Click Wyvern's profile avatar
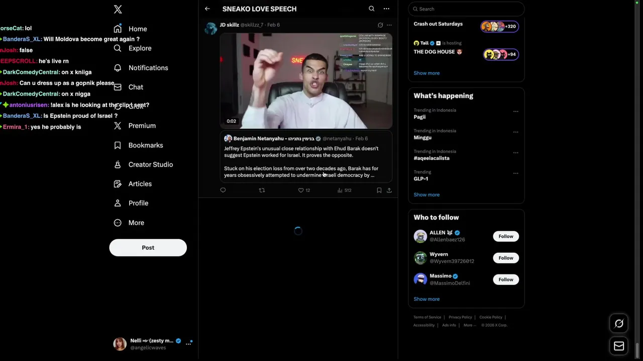The image size is (643, 361). [420, 258]
